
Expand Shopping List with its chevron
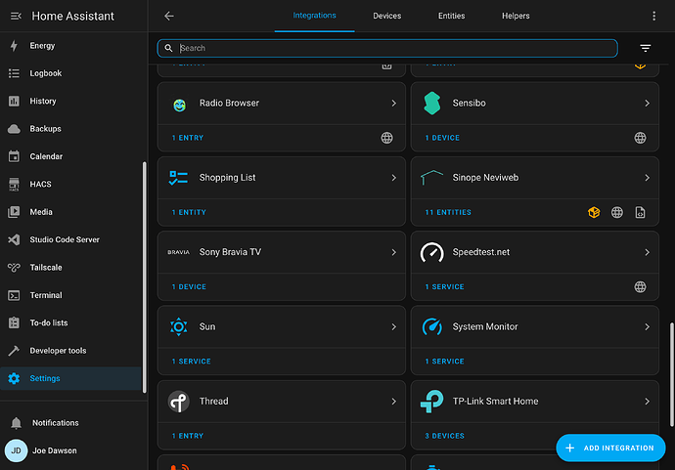pyautogui.click(x=393, y=178)
